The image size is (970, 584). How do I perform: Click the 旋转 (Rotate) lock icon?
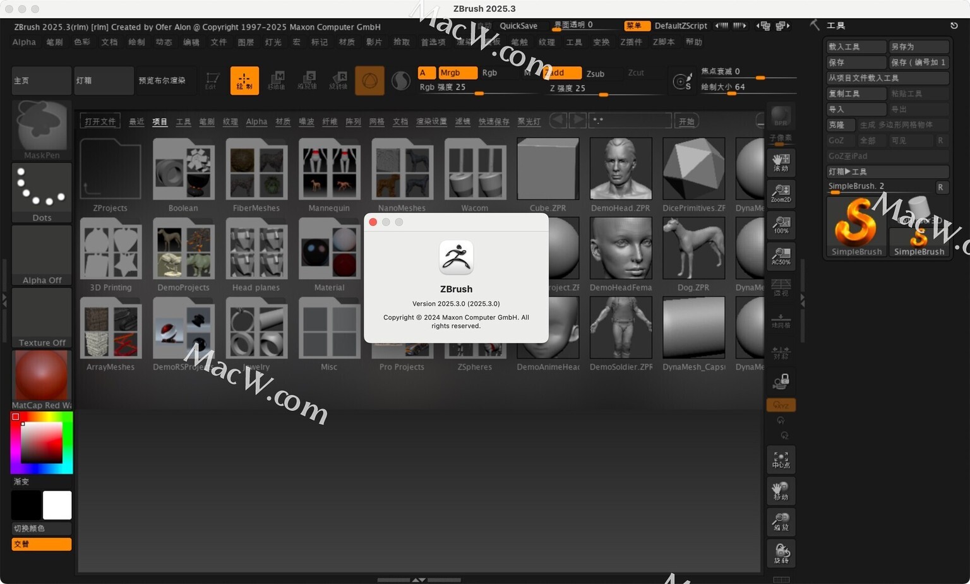tap(781, 553)
